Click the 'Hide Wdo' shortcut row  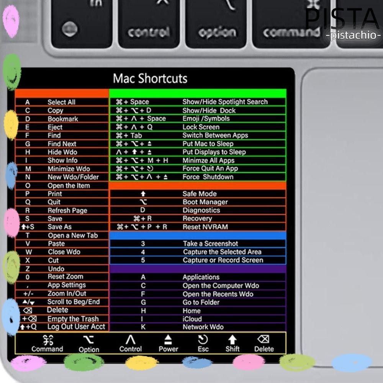coord(62,152)
